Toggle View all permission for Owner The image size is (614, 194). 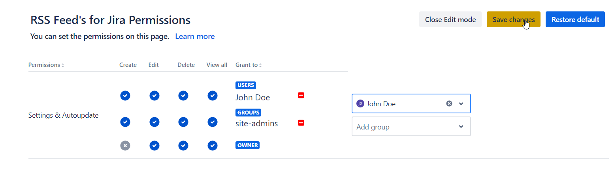[x=213, y=146]
